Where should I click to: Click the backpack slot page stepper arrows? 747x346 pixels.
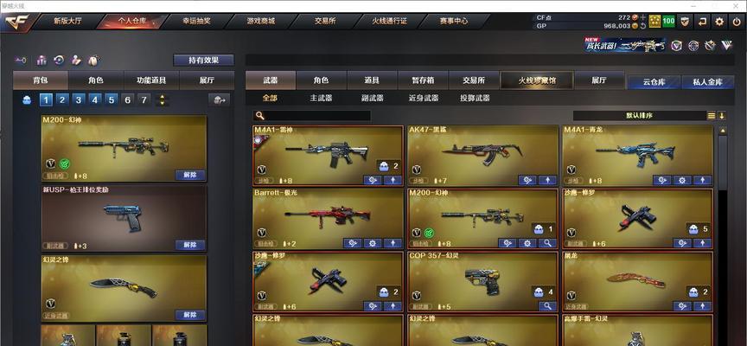pyautogui.click(x=163, y=100)
